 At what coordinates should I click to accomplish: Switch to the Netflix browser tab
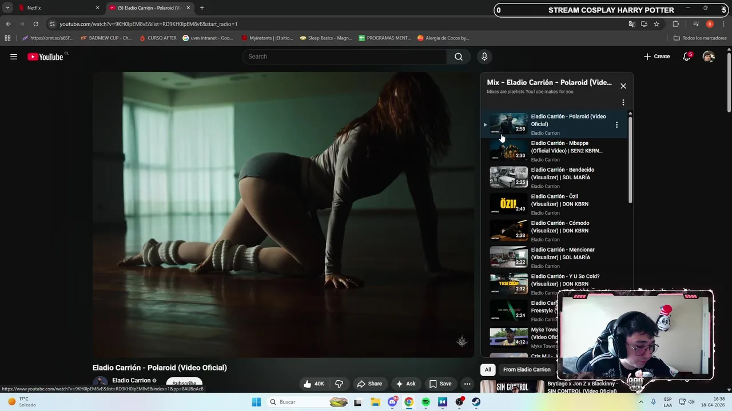pos(57,8)
